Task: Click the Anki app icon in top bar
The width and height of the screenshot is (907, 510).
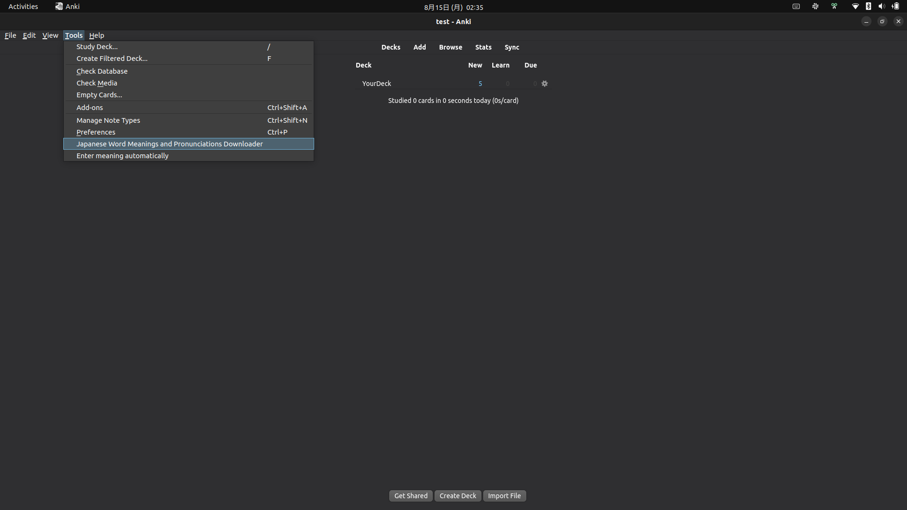Action: coord(59,6)
